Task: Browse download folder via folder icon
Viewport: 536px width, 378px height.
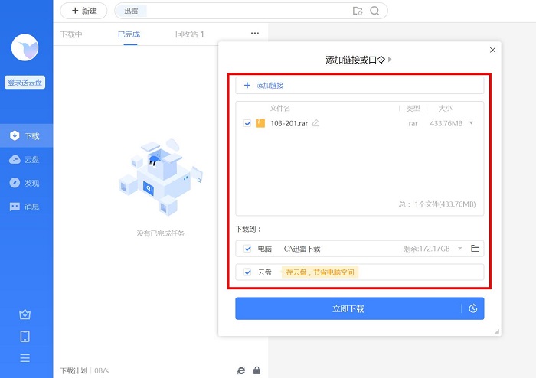Action: coord(475,249)
